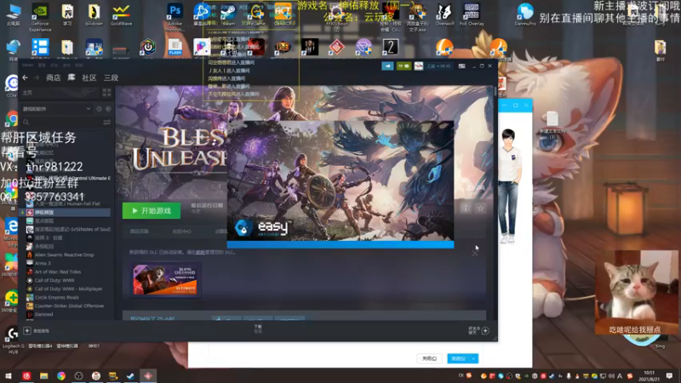Go back with Steam's back arrow
681x383 pixels.
[26, 77]
